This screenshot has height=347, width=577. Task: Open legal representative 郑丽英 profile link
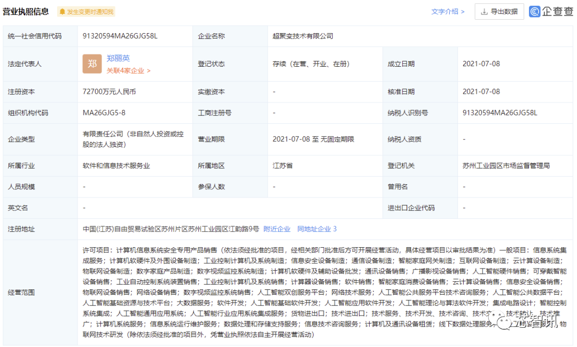coord(118,58)
